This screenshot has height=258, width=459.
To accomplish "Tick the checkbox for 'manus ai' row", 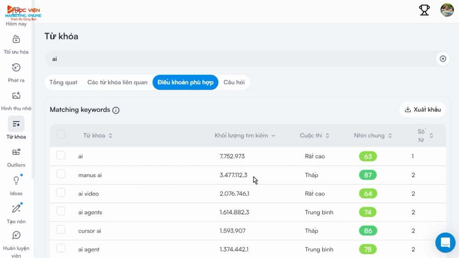I will pyautogui.click(x=61, y=174).
